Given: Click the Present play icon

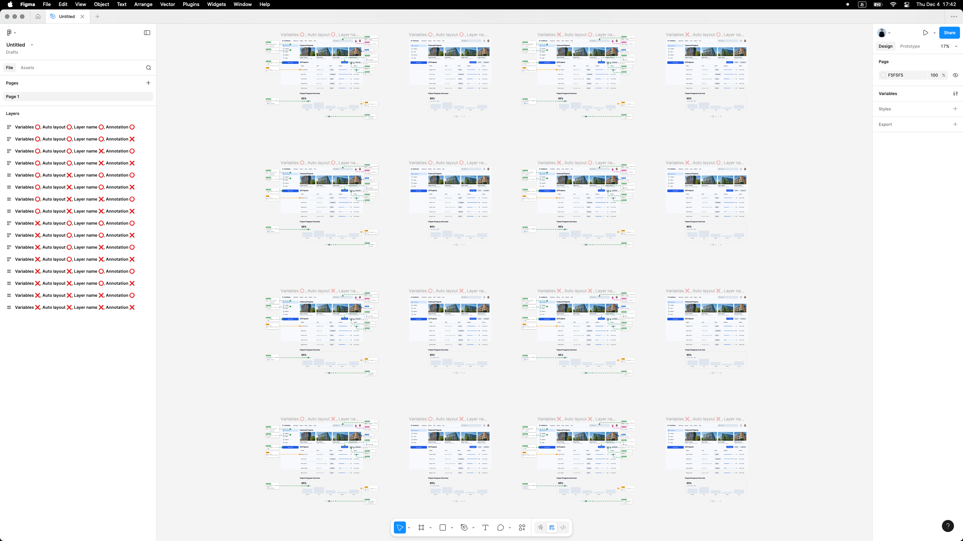Looking at the screenshot, I should pos(925,33).
